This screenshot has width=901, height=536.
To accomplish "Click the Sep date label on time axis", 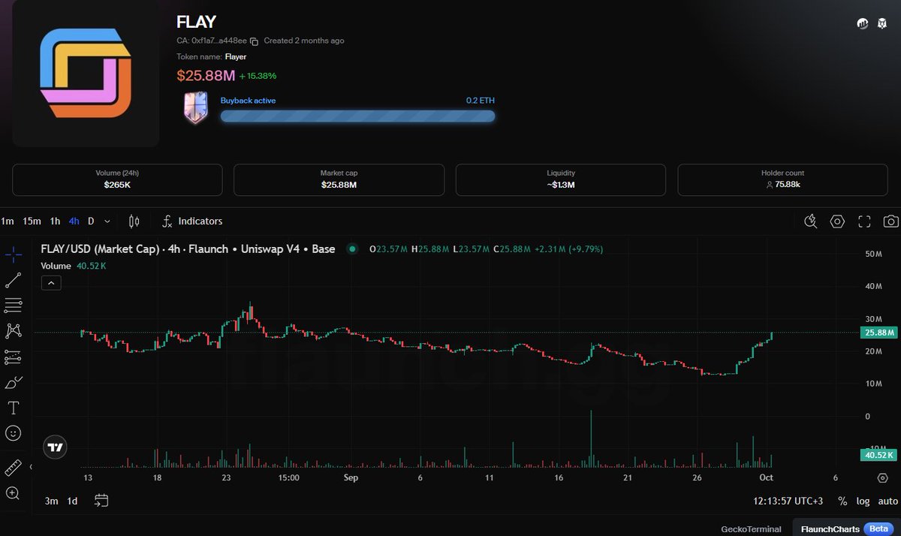I will tap(351, 477).
